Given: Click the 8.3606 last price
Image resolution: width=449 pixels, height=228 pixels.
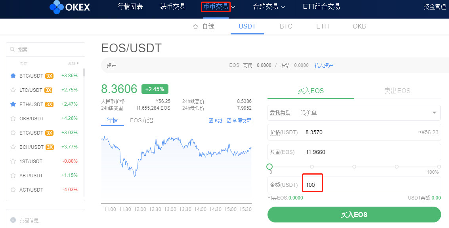Looking at the screenshot, I should (119, 89).
